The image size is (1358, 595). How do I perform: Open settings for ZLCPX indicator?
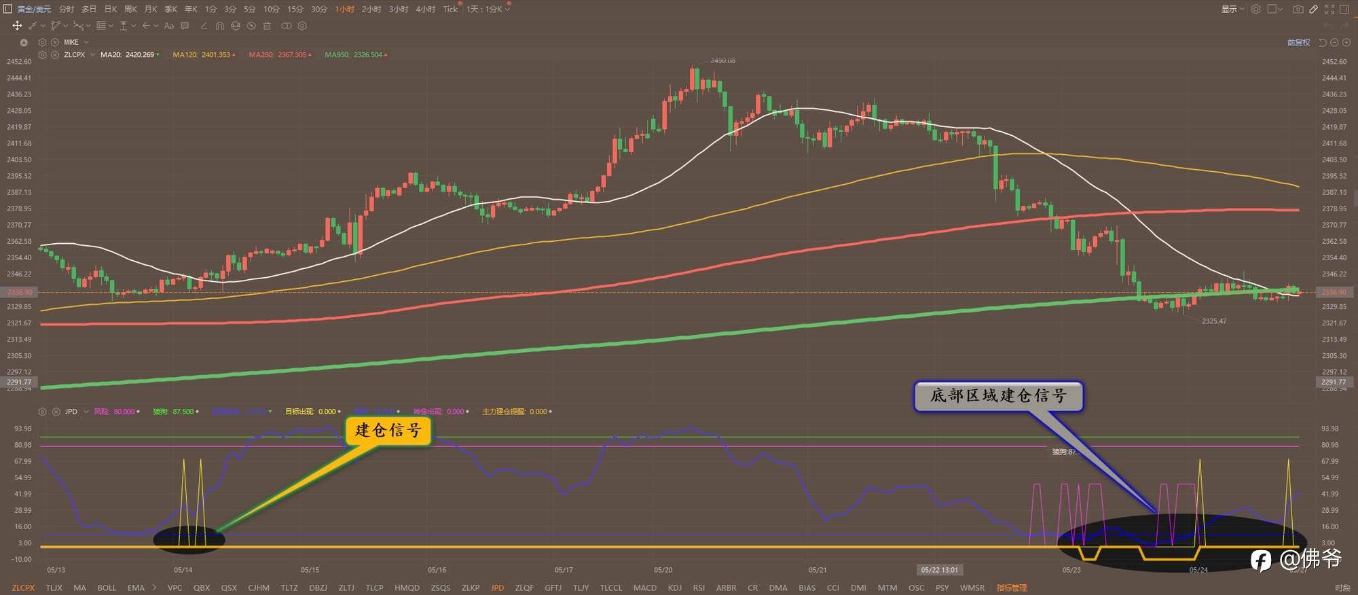pyautogui.click(x=42, y=54)
